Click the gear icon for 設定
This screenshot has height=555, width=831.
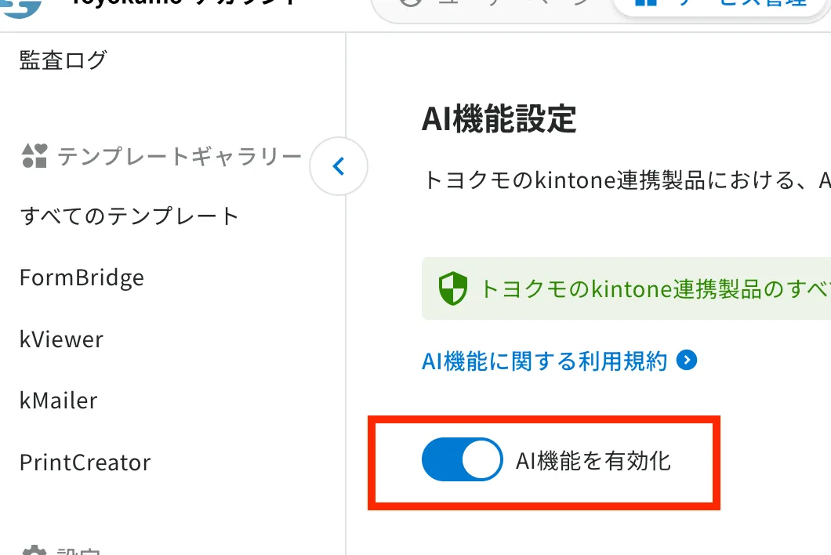coord(34,550)
